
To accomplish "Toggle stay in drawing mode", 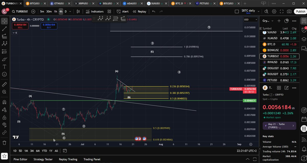I will click(x=4, y=110).
